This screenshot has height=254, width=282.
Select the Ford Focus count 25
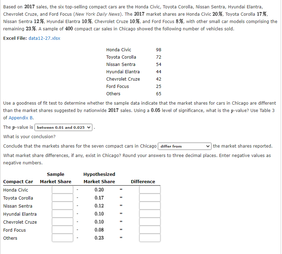coord(158,87)
